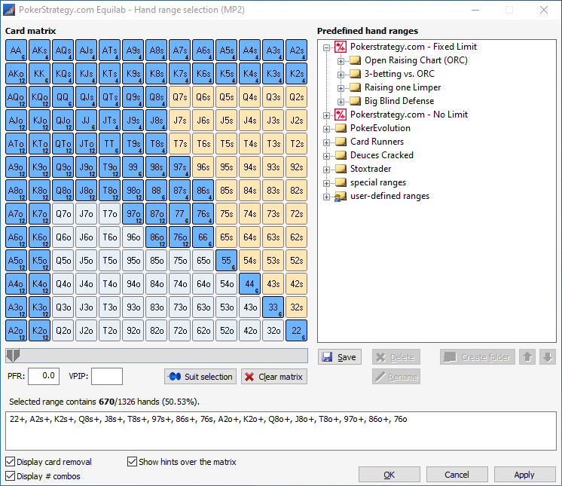Click the Deuces Cracked folder icon
562x486 pixels.
coord(341,155)
